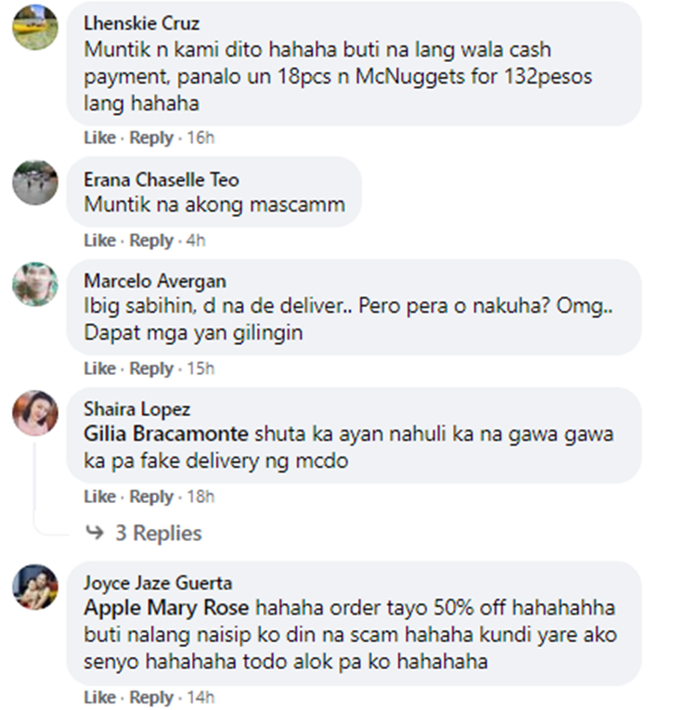Screen dimensions: 696x710
Task: Open Joyce Jaze Guerta's avatar
Action: coord(35,587)
